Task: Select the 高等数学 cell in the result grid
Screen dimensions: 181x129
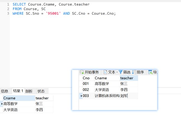Action: point(19,104)
